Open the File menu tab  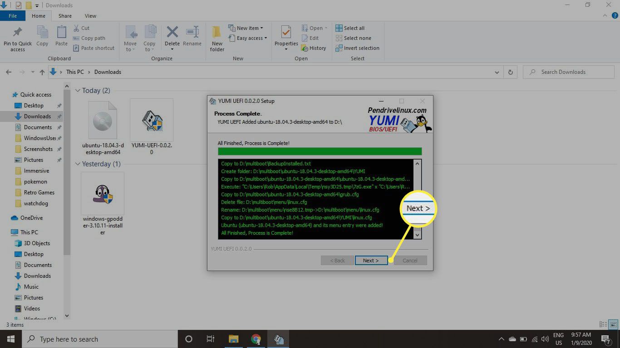[13, 16]
